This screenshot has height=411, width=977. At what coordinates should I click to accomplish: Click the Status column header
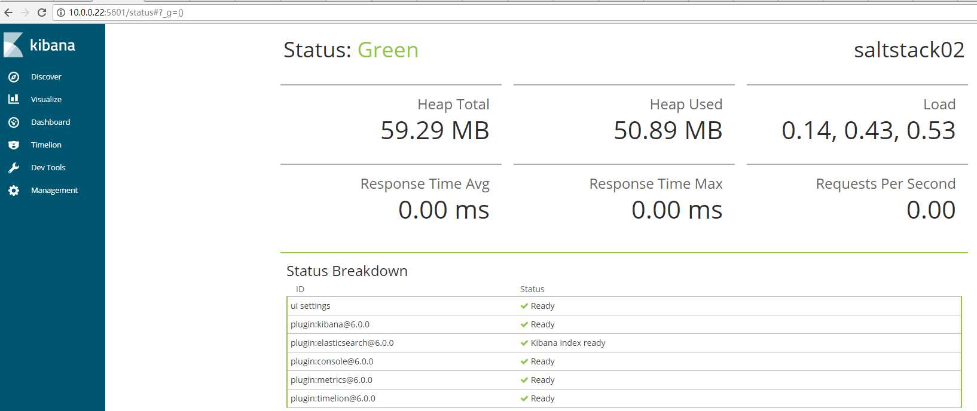coord(532,289)
